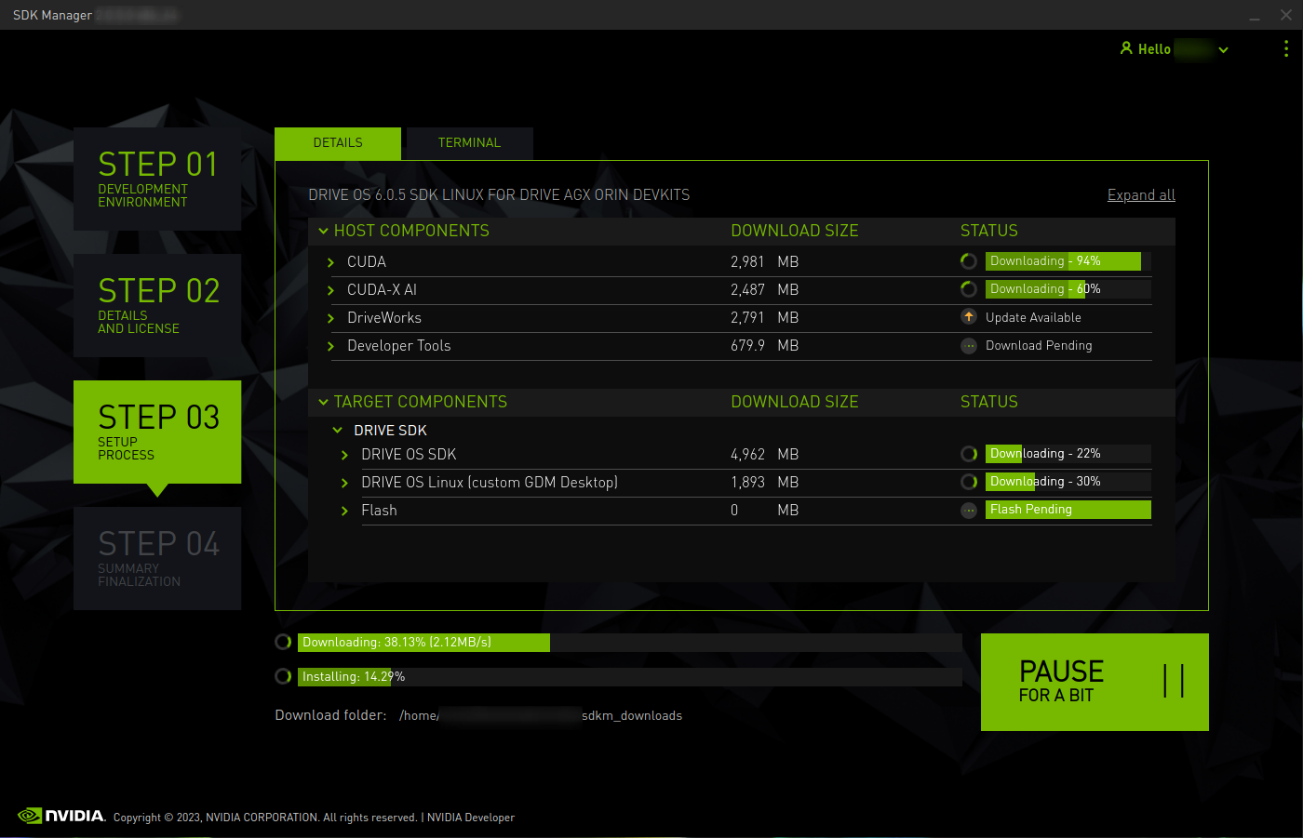Click the Flash pending status icon

tap(969, 510)
